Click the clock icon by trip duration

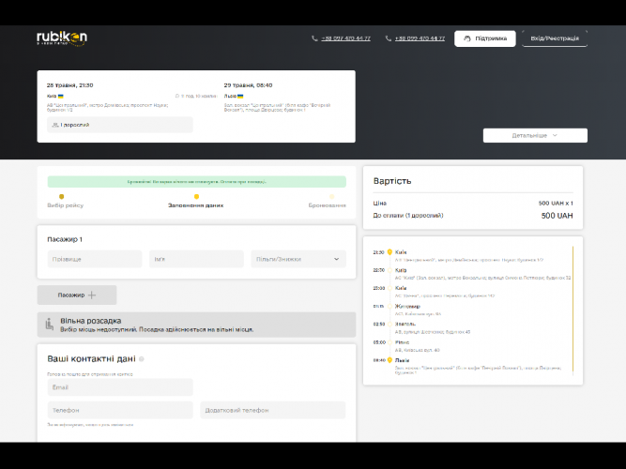177,97
